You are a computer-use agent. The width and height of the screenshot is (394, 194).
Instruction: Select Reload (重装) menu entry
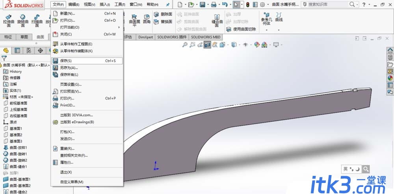point(87,148)
